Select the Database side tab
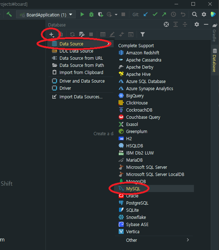Image resolution: width=219 pixels, height=250 pixels. pyautogui.click(x=215, y=60)
